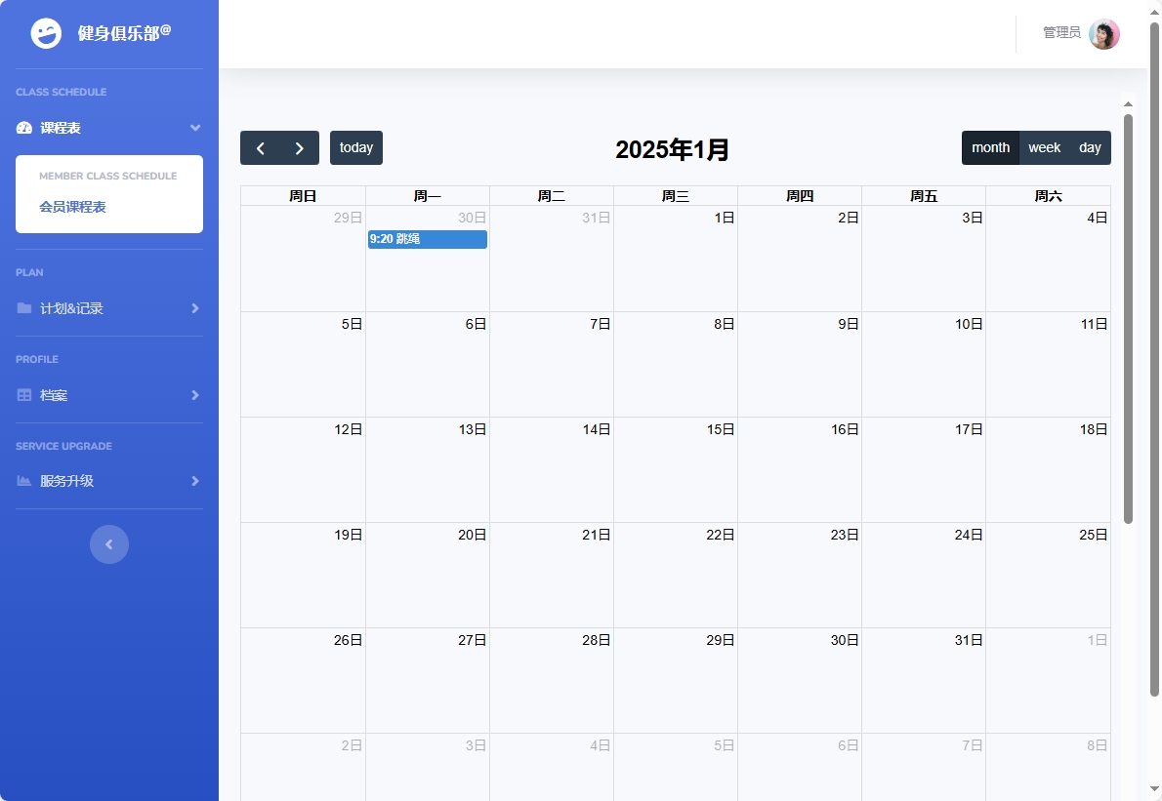This screenshot has height=801, width=1162.
Task: Collapse the 课程表 menu chevron
Action: (x=195, y=128)
